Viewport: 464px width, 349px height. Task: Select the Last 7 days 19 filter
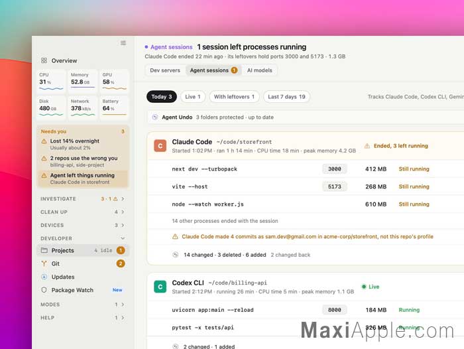pyautogui.click(x=286, y=97)
